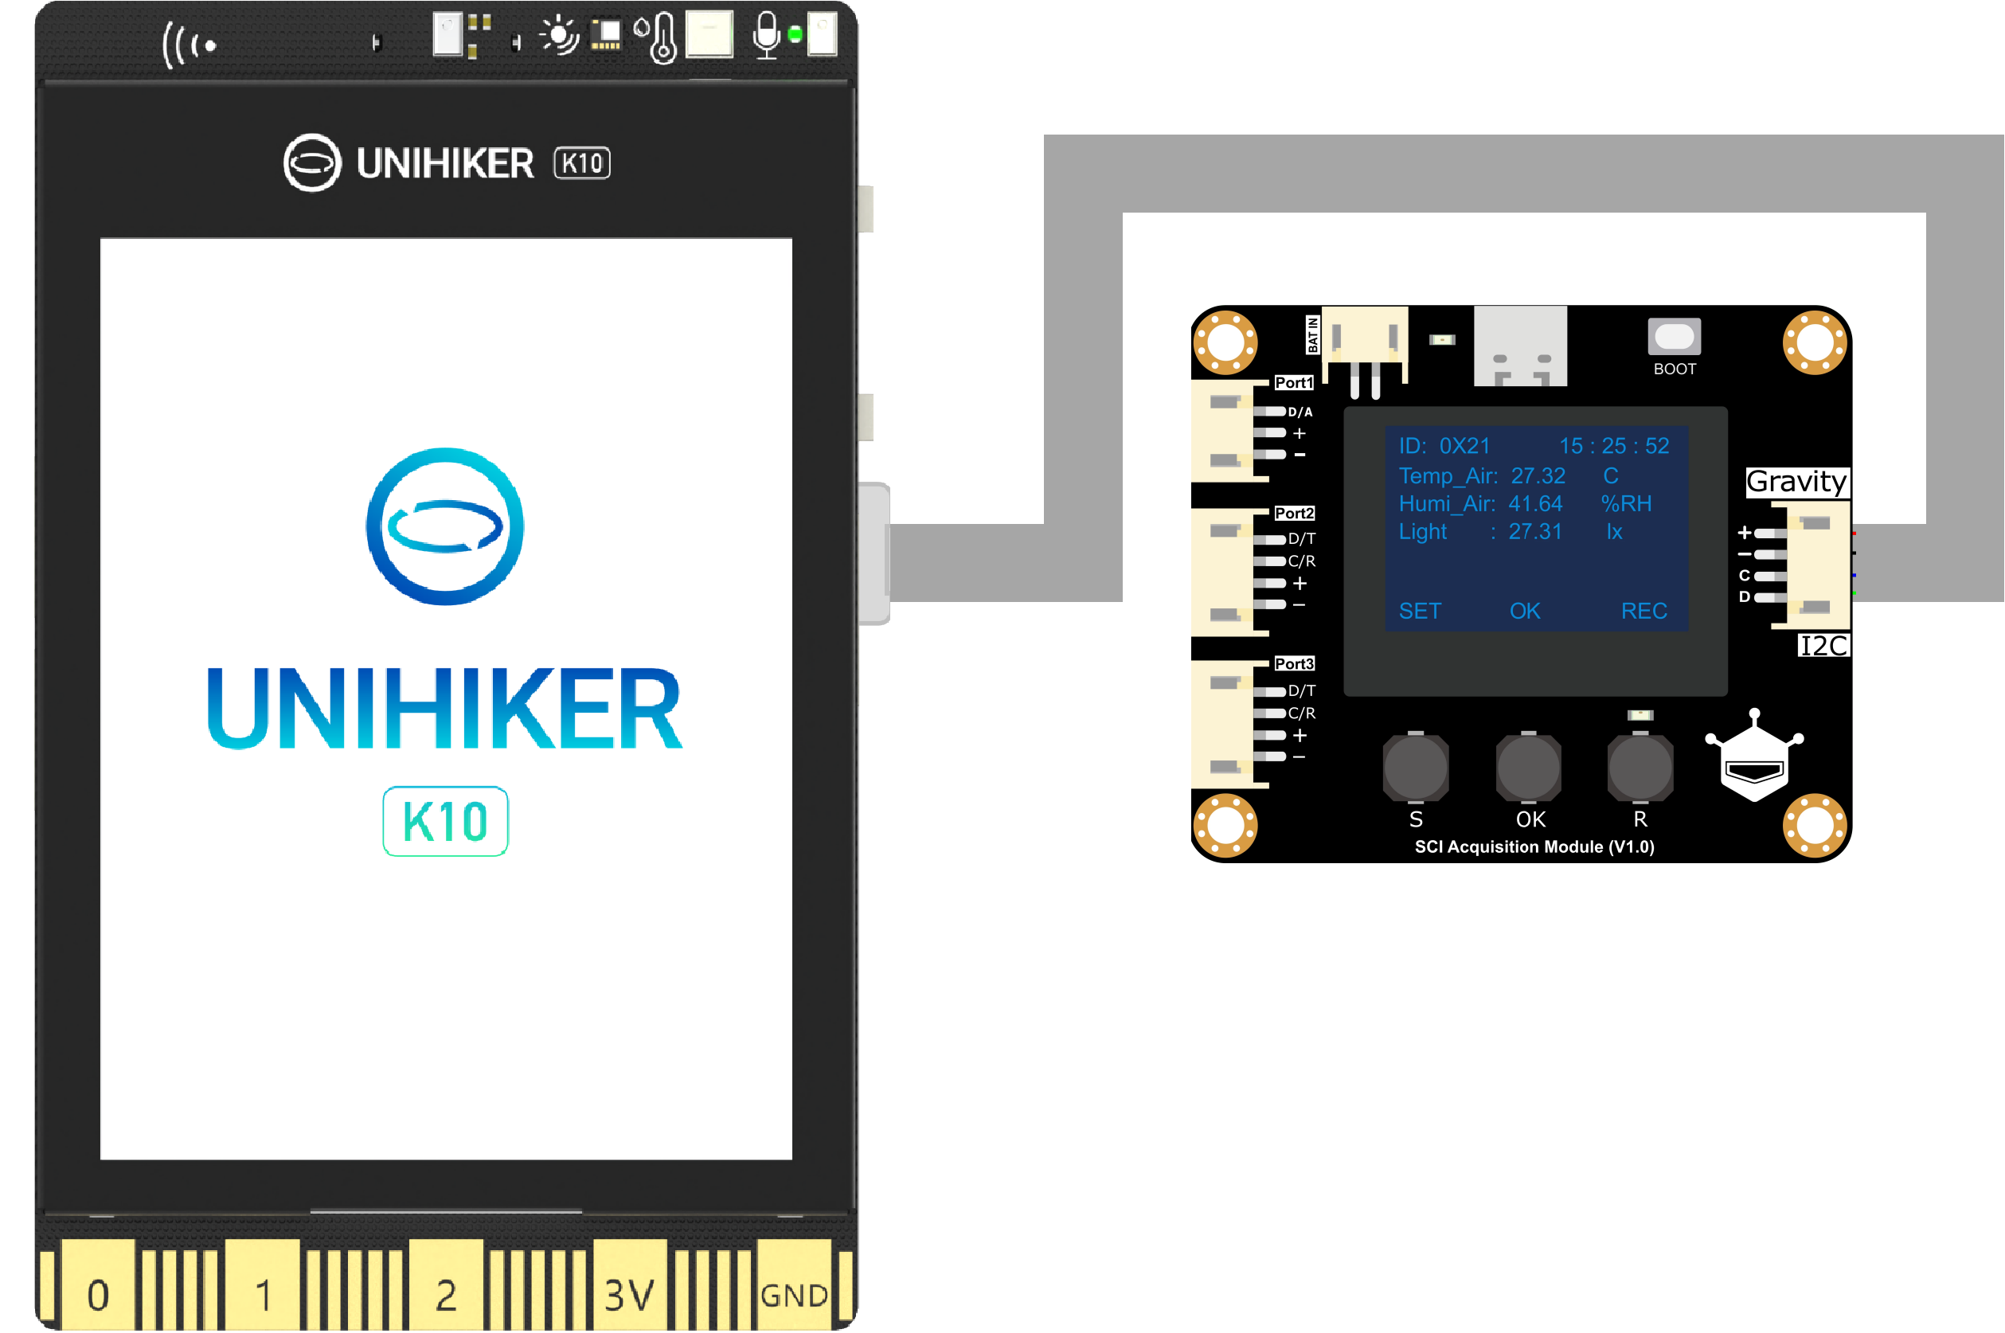Tap edge pad 2 on the K10

click(x=446, y=1284)
